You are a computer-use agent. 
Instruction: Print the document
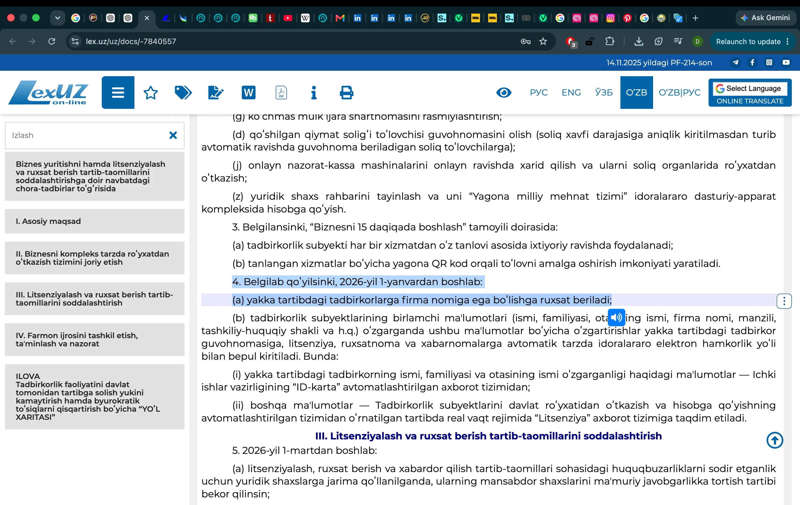[346, 93]
